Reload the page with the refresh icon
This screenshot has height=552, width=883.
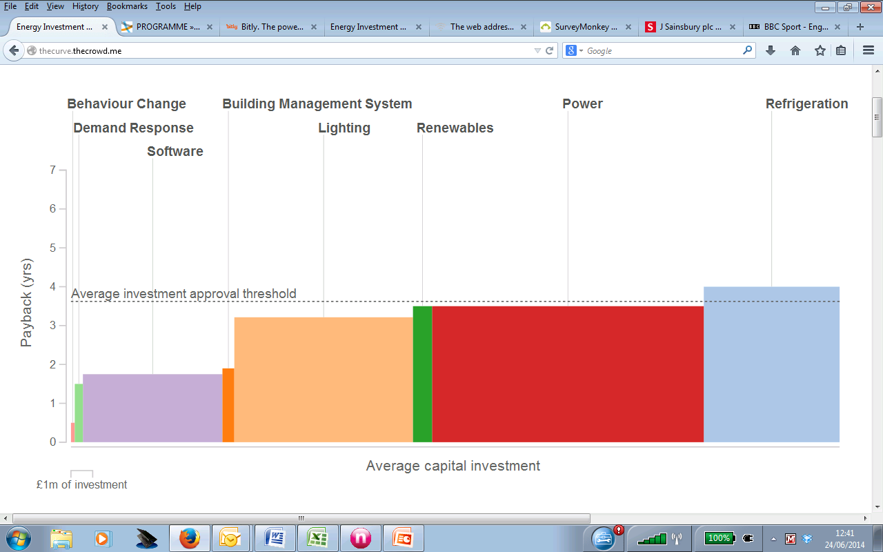[x=550, y=50]
